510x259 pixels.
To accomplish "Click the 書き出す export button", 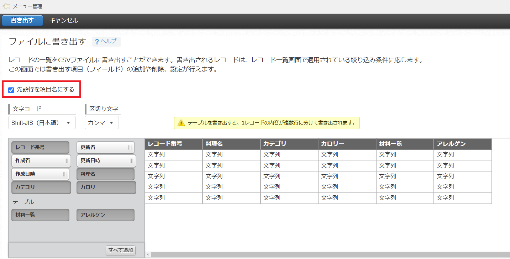I will click(x=22, y=20).
